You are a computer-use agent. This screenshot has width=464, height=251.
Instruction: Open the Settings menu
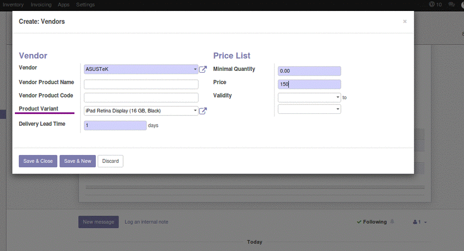tap(85, 5)
